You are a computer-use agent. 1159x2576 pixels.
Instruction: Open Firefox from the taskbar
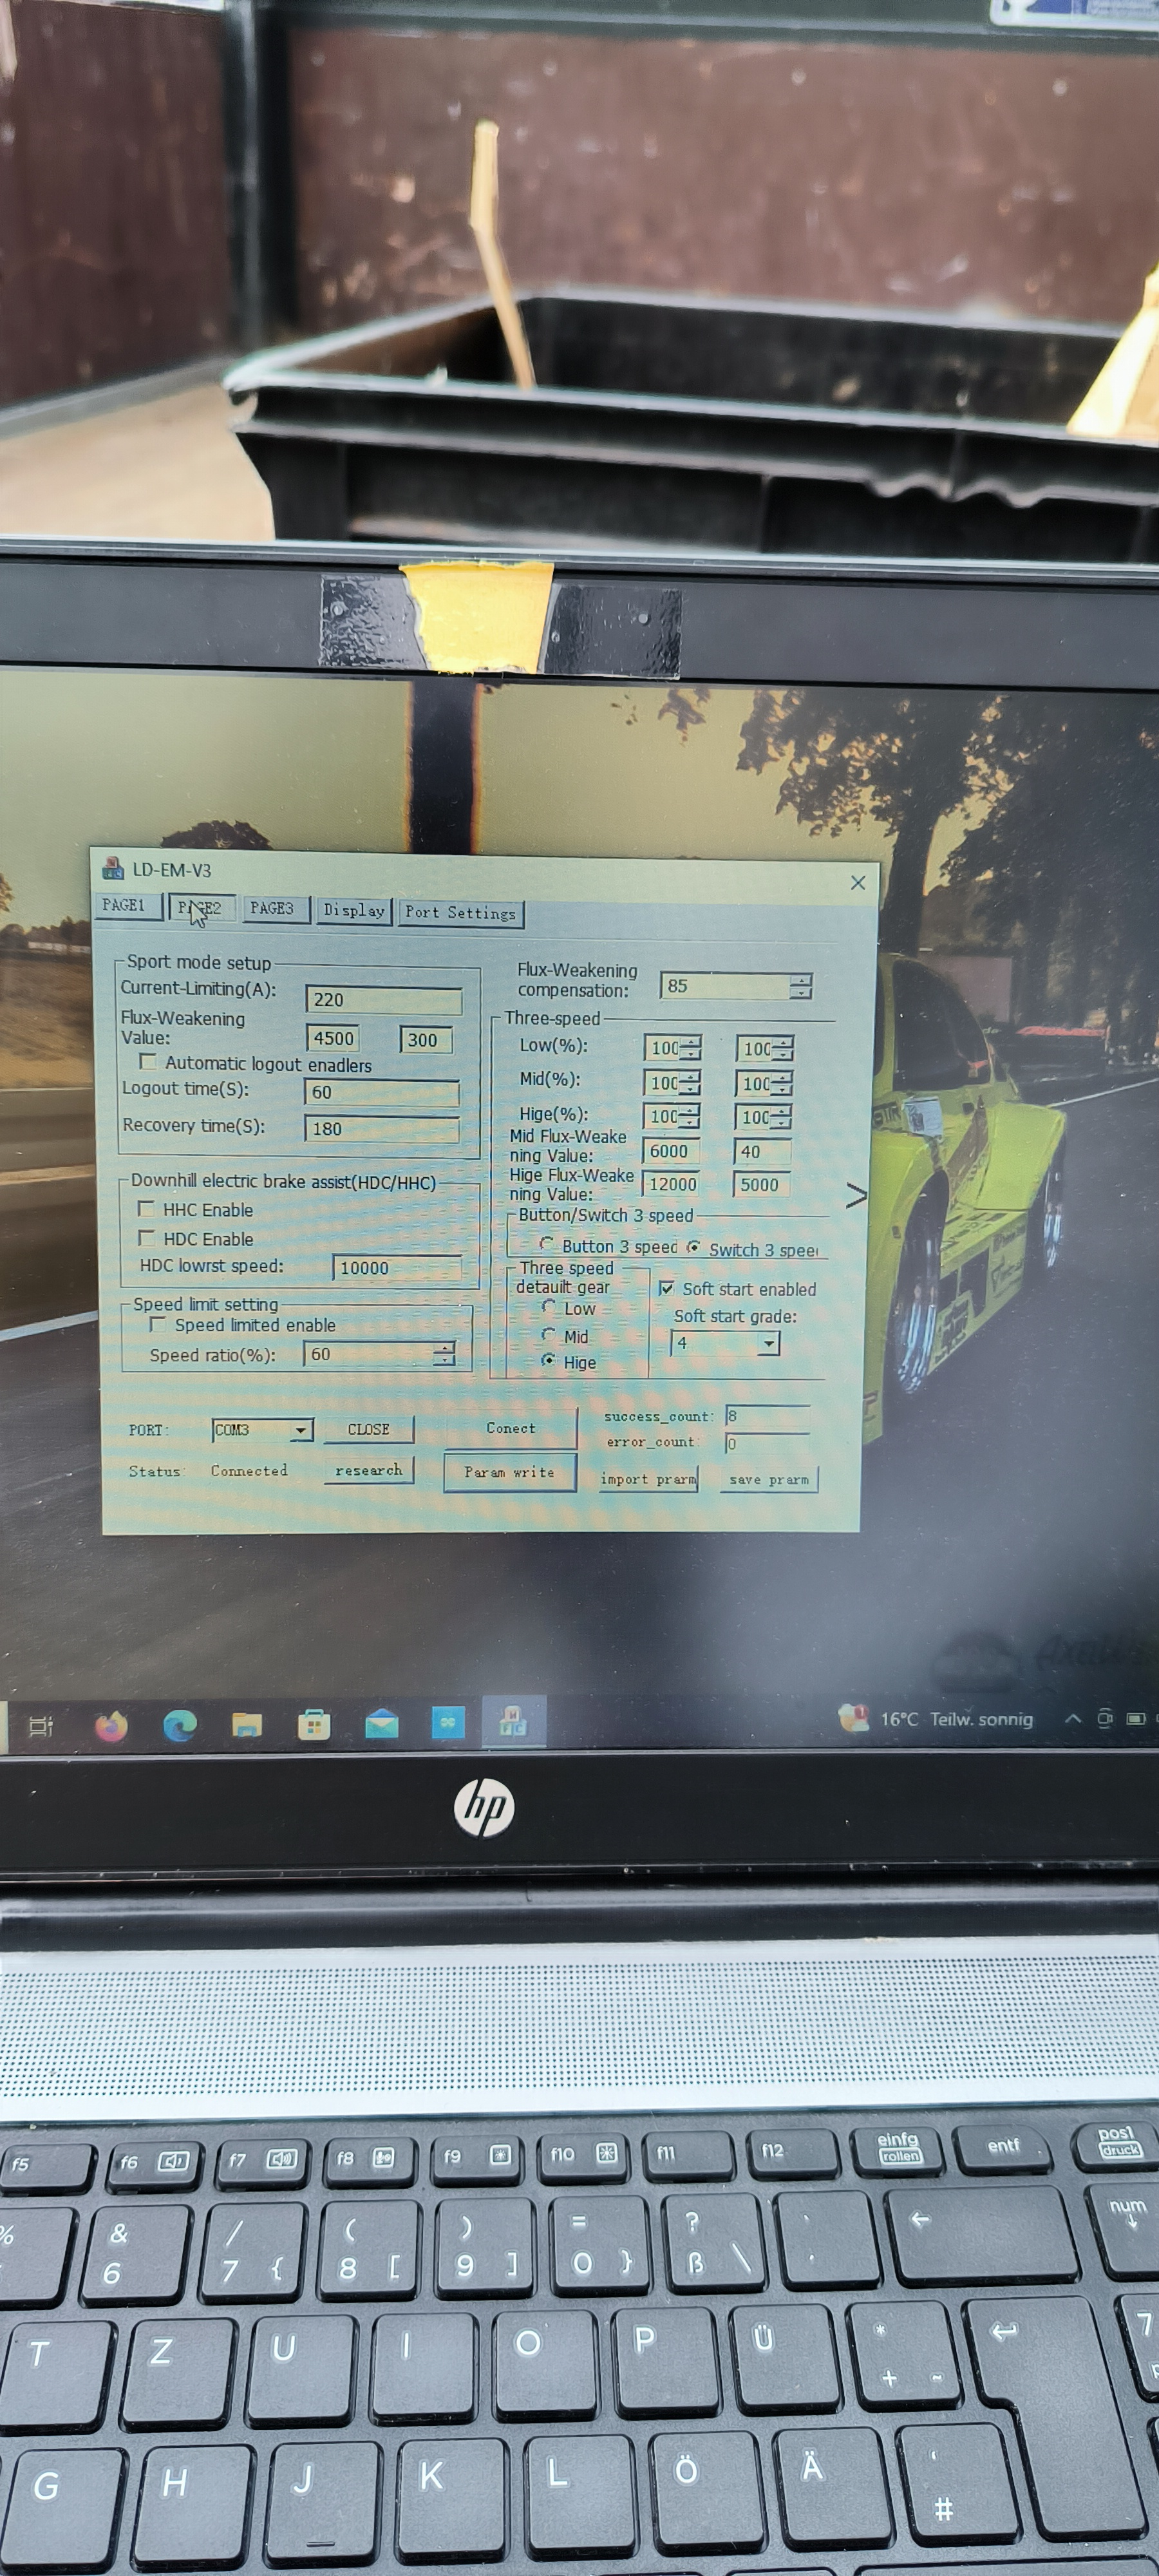(111, 1726)
